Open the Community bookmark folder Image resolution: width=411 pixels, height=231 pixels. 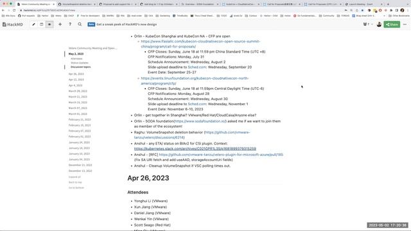tap(327, 15)
